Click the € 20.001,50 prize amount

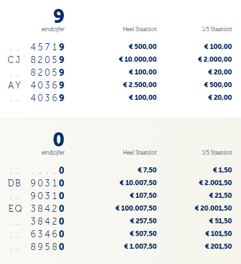click(x=213, y=208)
